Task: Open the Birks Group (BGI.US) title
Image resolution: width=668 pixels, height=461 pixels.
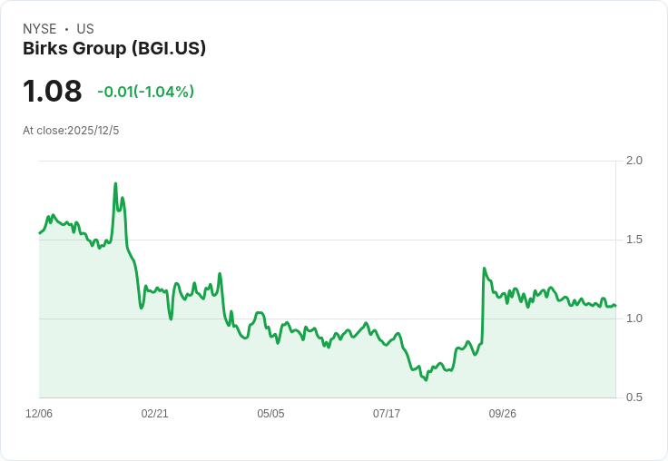Action: pyautogui.click(x=114, y=48)
